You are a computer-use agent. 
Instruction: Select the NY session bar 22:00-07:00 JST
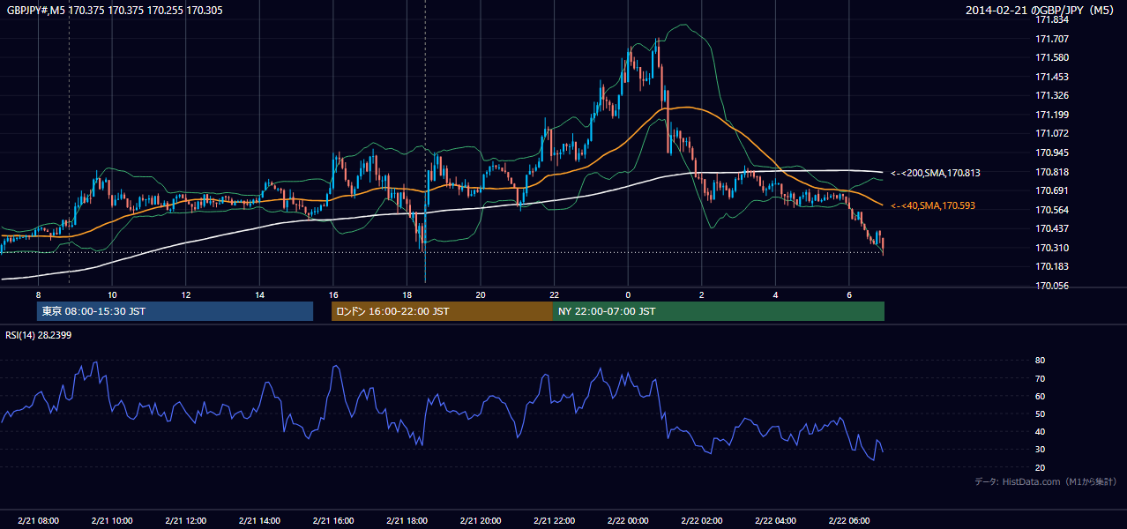pos(719,311)
